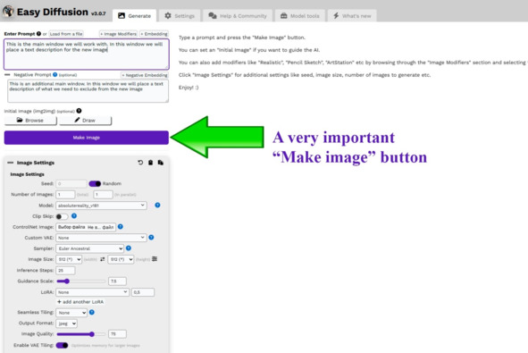This screenshot has width=528, height=353.
Task: Click the copy settings icon
Action: [x=161, y=163]
